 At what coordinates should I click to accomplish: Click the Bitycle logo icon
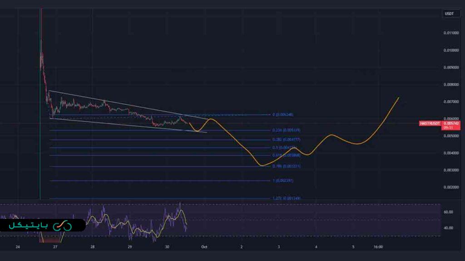click(x=62, y=225)
